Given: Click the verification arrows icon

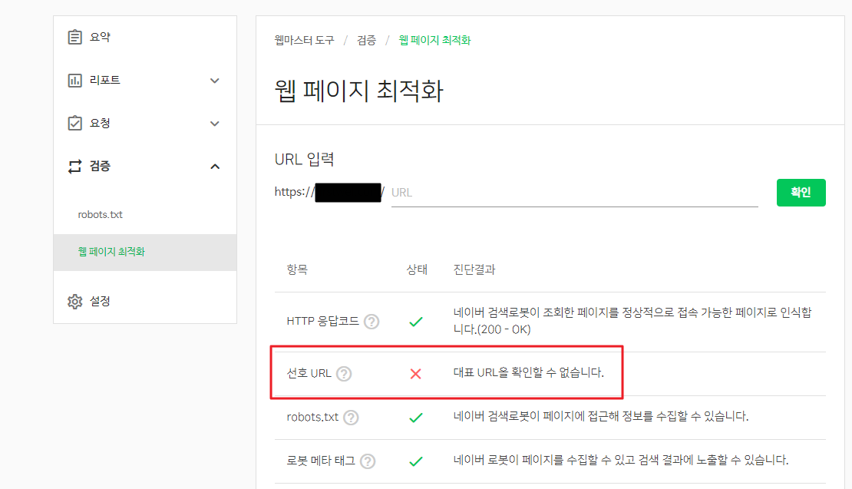Looking at the screenshot, I should pyautogui.click(x=74, y=166).
